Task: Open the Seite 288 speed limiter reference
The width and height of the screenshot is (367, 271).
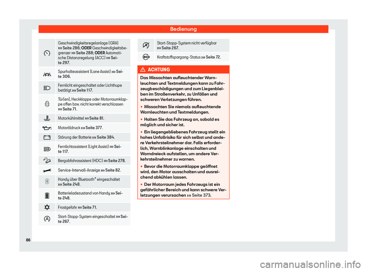Action: tap(82, 53)
